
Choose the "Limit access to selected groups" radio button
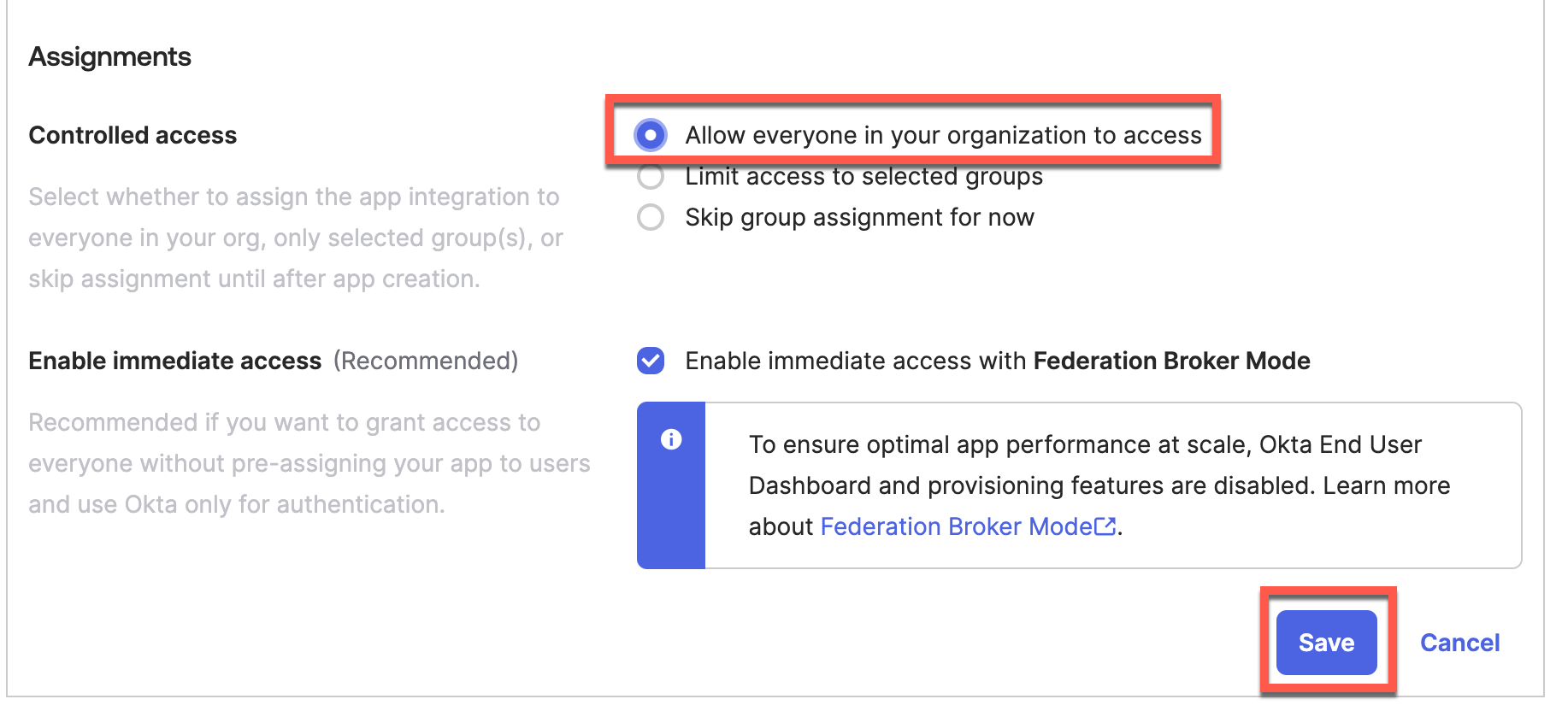pos(651,178)
